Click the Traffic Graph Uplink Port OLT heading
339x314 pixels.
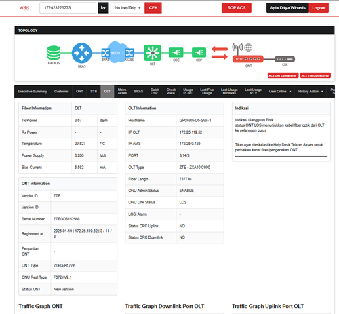tap(268, 306)
